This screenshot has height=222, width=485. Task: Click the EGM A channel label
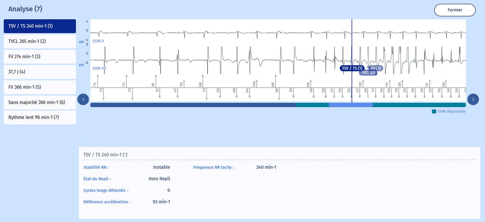pos(98,41)
